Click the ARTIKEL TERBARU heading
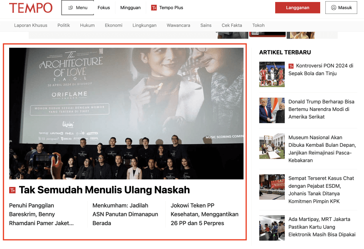The height and width of the screenshot is (249, 364). point(285,53)
